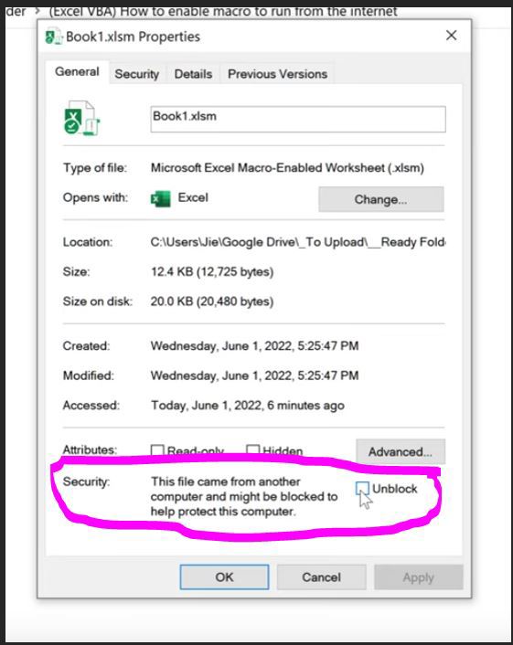This screenshot has height=645, width=513.
Task: Click the title bar file icon
Action: pyautogui.click(x=54, y=37)
